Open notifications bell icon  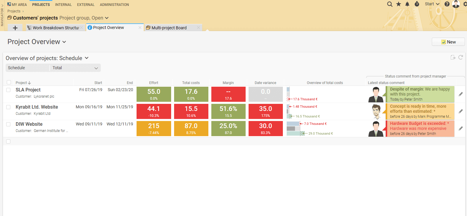tap(408, 4)
